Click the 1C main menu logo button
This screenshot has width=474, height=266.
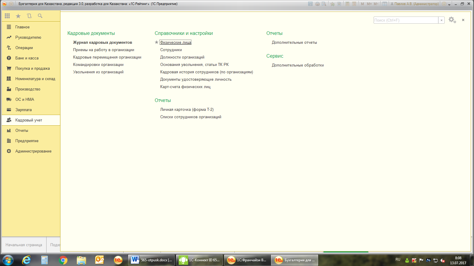(x=4, y=4)
